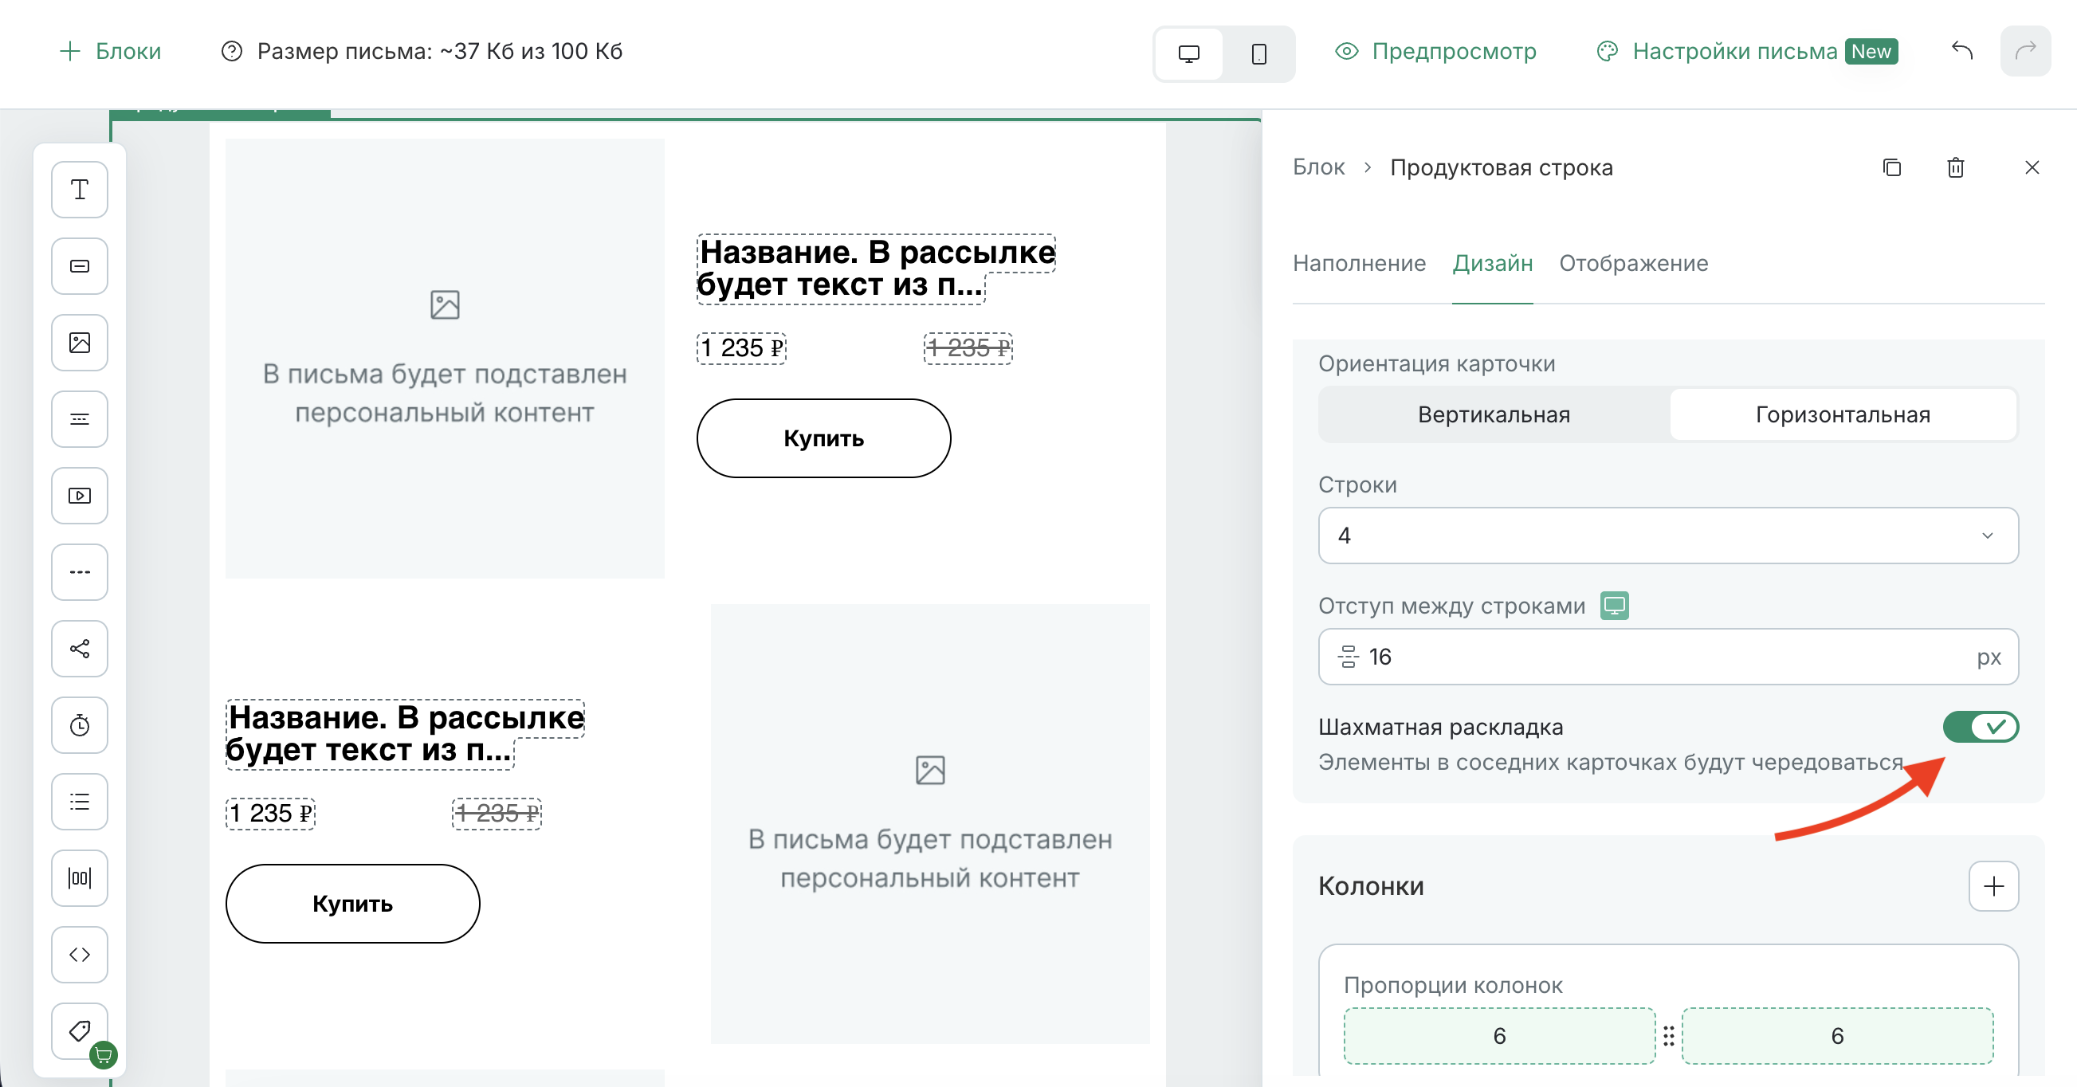Toggle Шахматная раскладка switch off
This screenshot has height=1087, width=2077.
pyautogui.click(x=1981, y=728)
